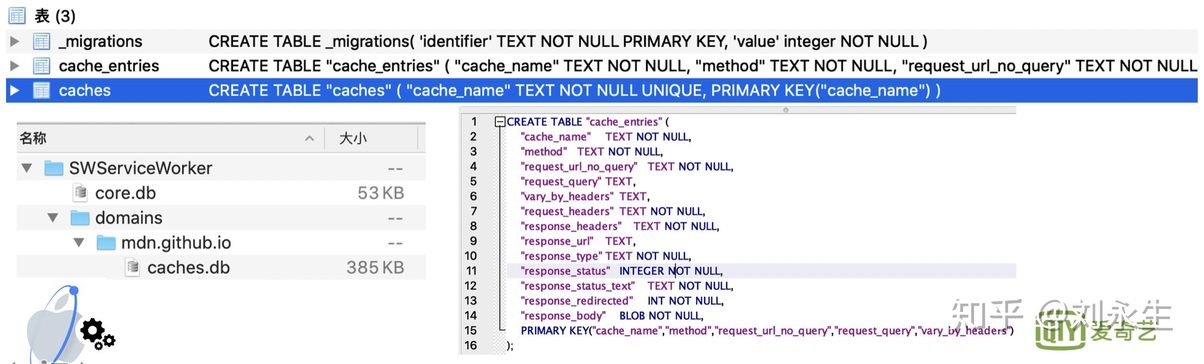Click "request_url_no_query" on editor line 4

[x=579, y=166]
